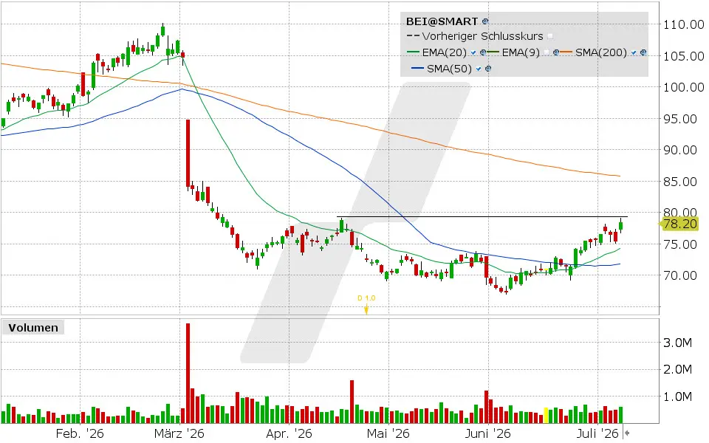
Task: Click the Volumen panel label
Action: [33, 328]
